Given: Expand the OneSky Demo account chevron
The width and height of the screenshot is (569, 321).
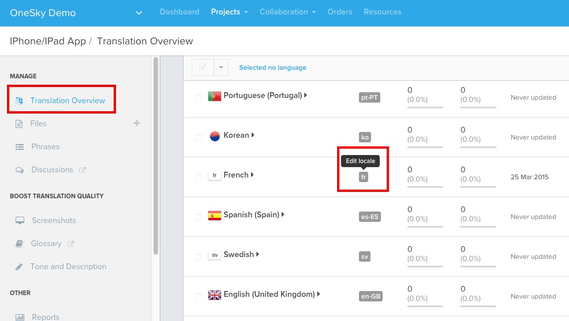Looking at the screenshot, I should (138, 13).
